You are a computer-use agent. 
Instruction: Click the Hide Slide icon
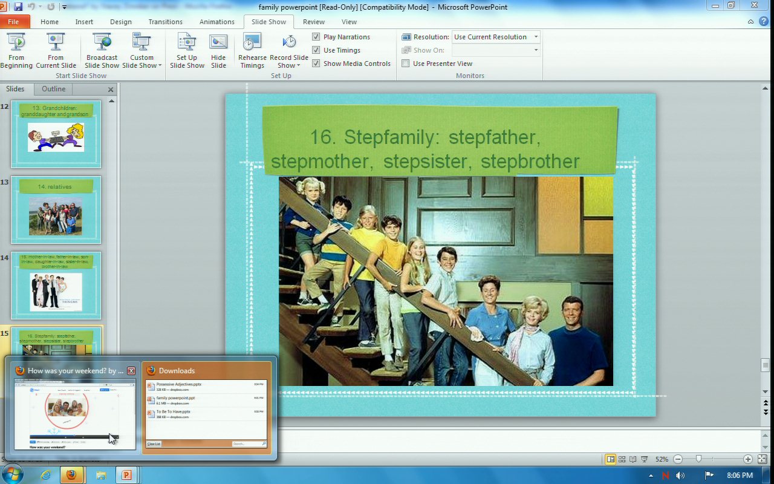pos(218,51)
